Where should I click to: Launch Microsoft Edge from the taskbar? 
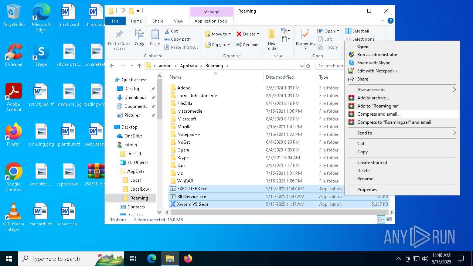pyautogui.click(x=152, y=259)
